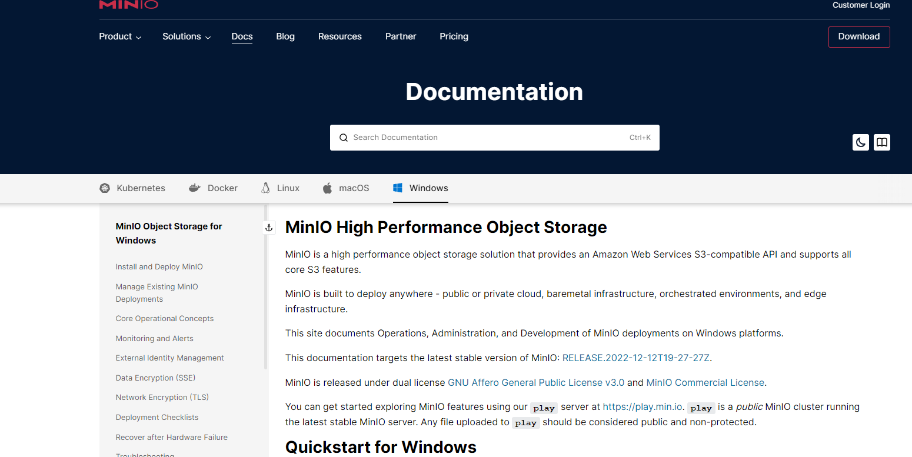912x457 pixels.
Task: Open Core Operational Concepts
Action: pyautogui.click(x=165, y=319)
